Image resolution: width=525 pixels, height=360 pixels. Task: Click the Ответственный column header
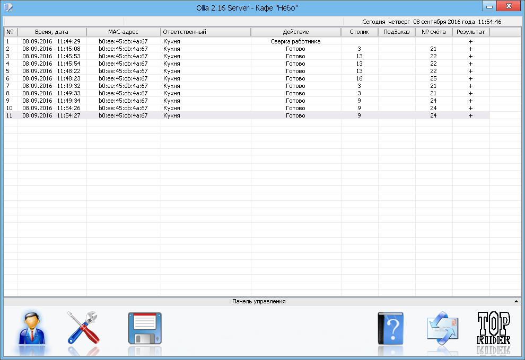(206, 32)
